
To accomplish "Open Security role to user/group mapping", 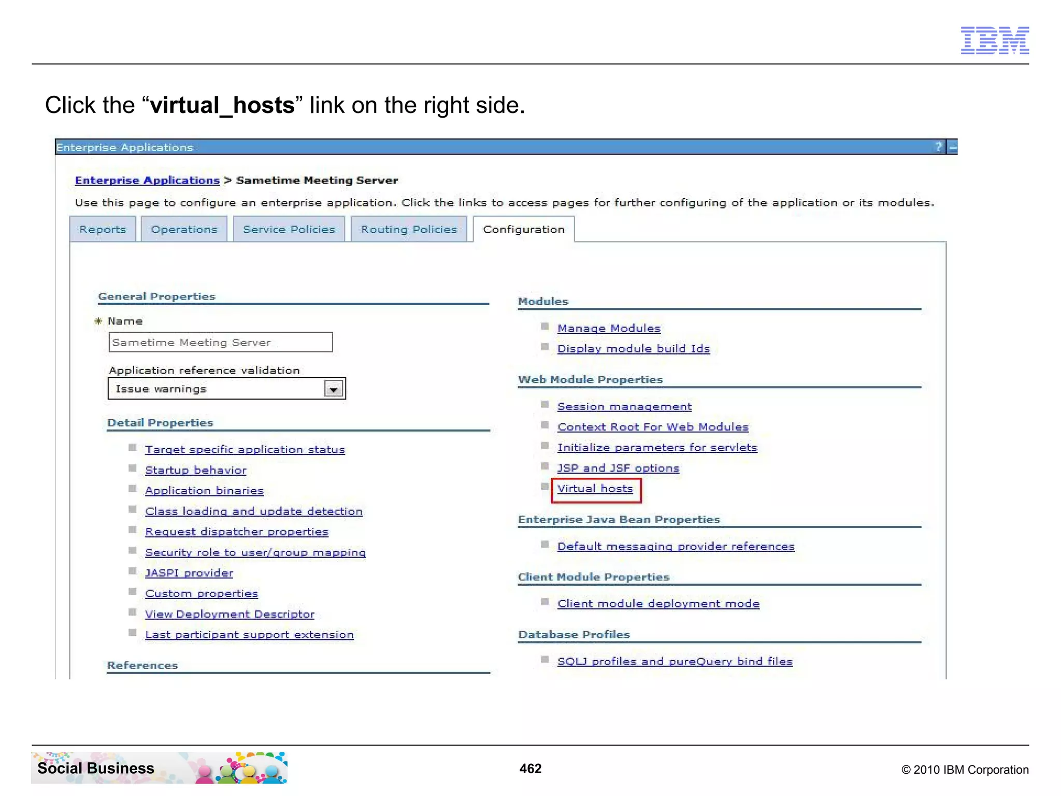I will pyautogui.click(x=255, y=552).
